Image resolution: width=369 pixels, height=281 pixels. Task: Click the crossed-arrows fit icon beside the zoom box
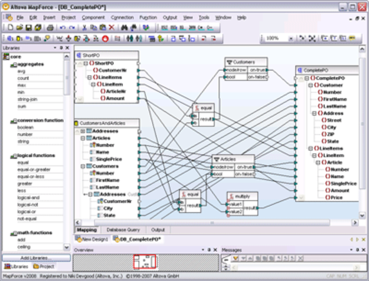pyautogui.click(x=312, y=39)
